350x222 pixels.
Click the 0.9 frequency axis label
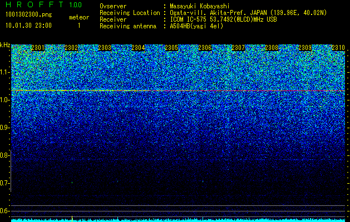4,128
